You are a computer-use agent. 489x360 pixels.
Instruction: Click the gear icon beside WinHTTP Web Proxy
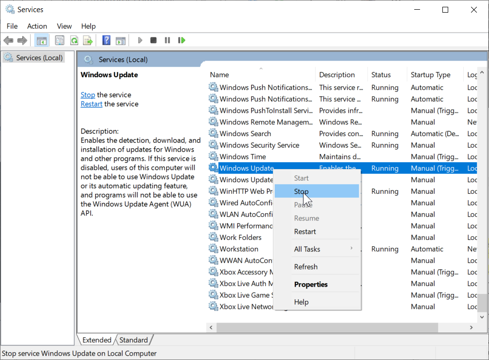pyautogui.click(x=213, y=191)
